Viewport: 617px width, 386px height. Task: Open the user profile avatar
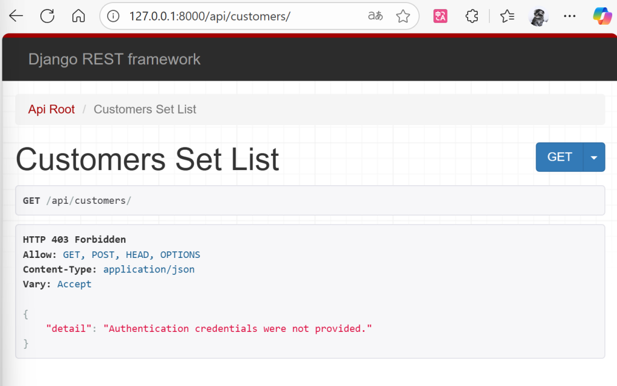538,16
